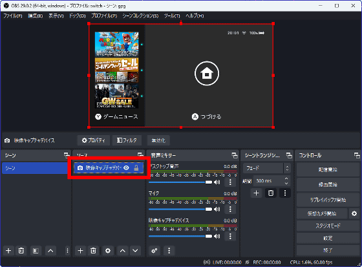This screenshot has width=362, height=267.
Task: Click the 録画開始 button
Action: point(328,185)
